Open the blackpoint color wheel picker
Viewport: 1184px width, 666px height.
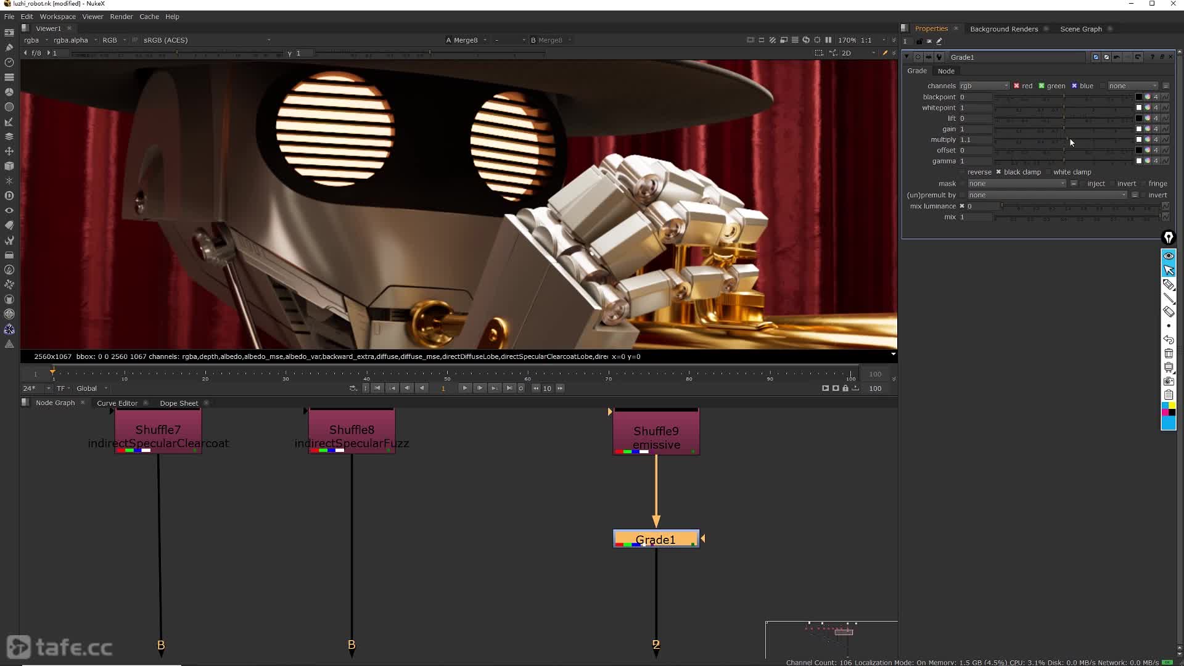coord(1148,97)
